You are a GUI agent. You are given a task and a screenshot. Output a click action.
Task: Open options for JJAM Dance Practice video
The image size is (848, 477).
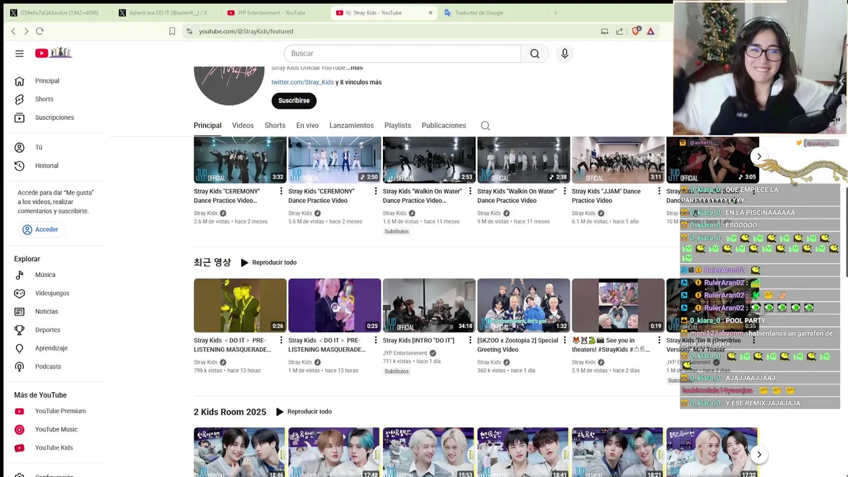tap(659, 191)
